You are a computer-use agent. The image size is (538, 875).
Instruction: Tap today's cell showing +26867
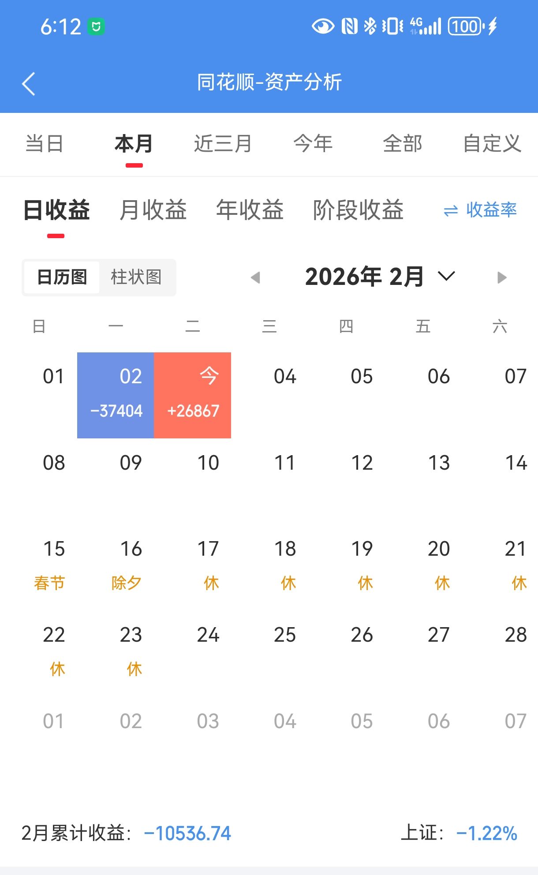(193, 395)
